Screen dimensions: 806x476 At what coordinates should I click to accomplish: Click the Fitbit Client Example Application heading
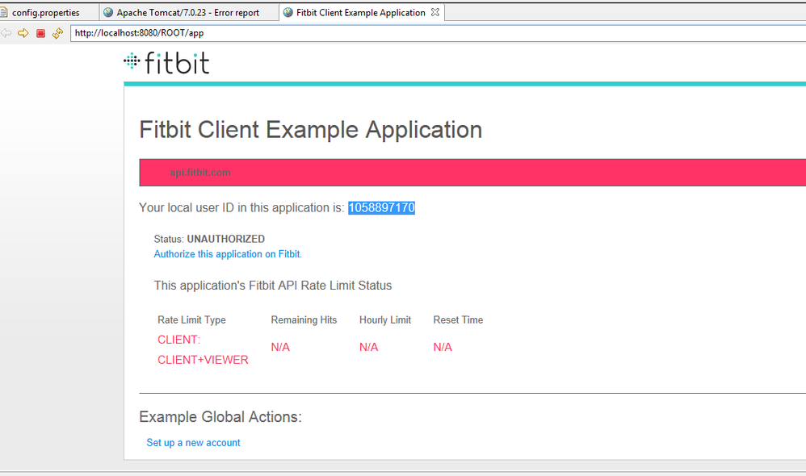[310, 129]
